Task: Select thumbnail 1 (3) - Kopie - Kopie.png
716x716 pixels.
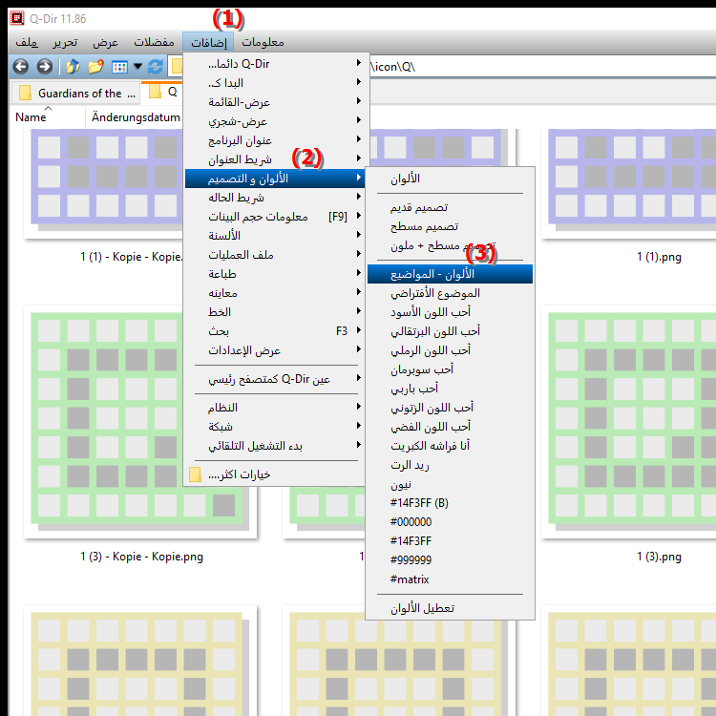Action: (140, 422)
